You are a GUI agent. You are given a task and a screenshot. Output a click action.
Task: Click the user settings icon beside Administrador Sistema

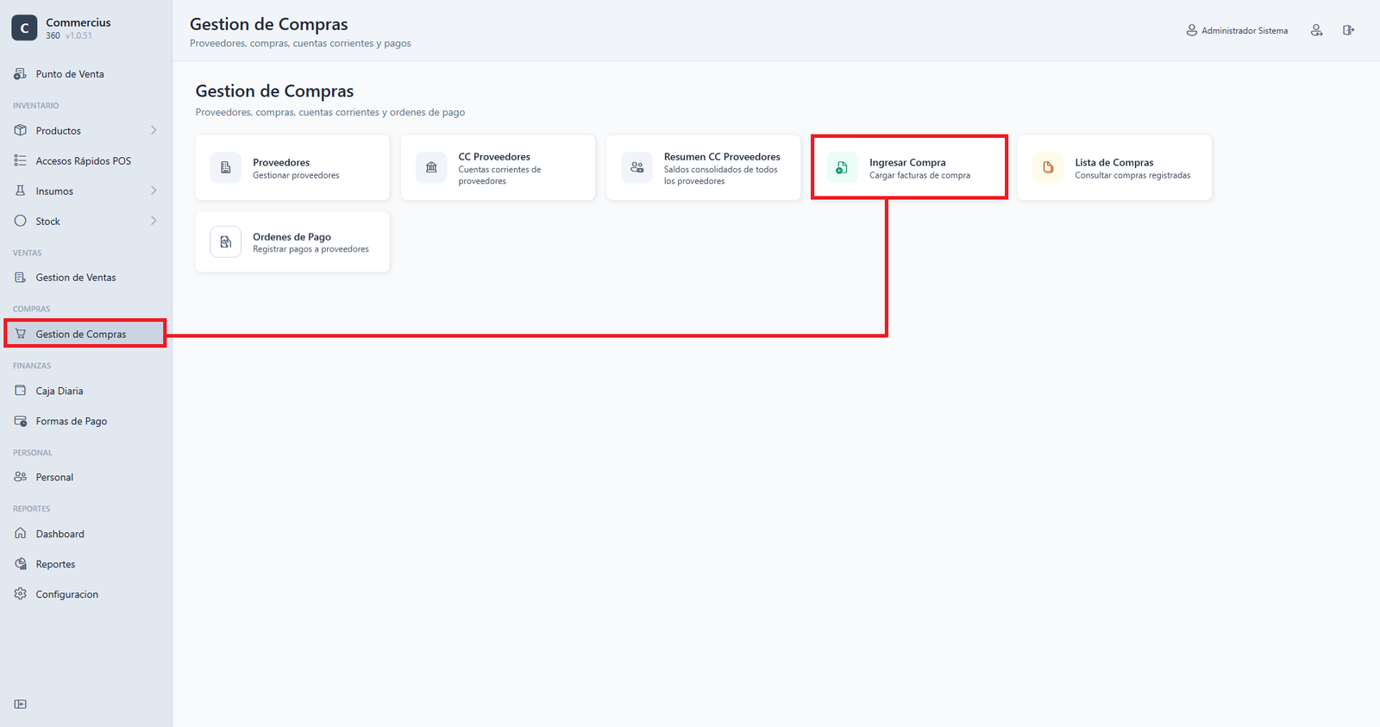[x=1316, y=30]
